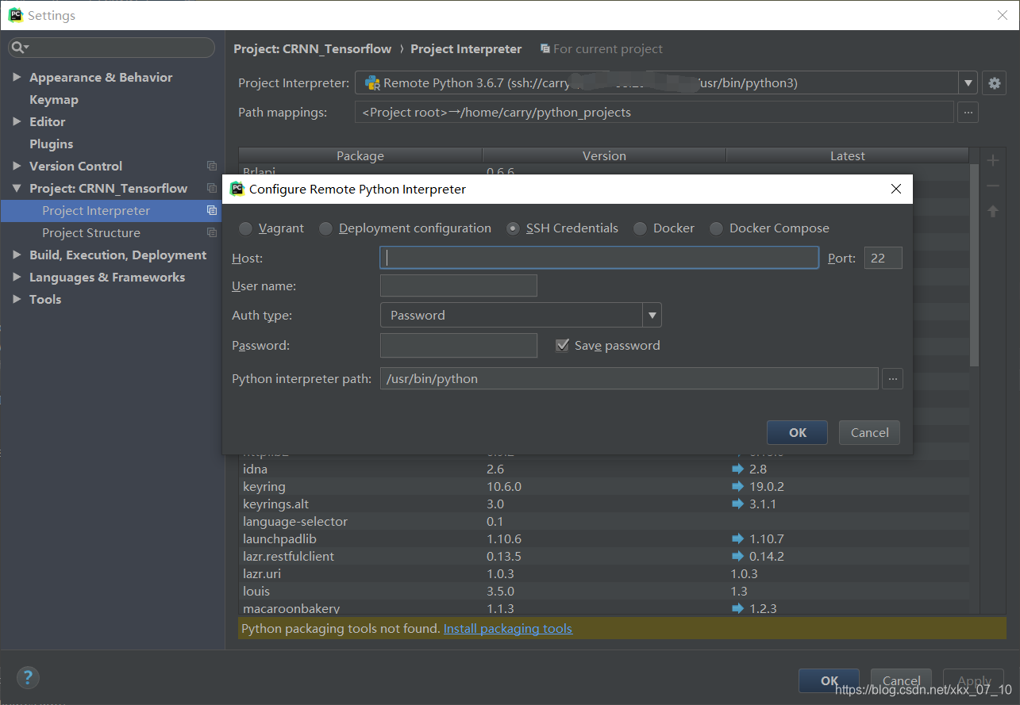Select Docker Compose radio button
The image size is (1020, 705).
coord(716,228)
